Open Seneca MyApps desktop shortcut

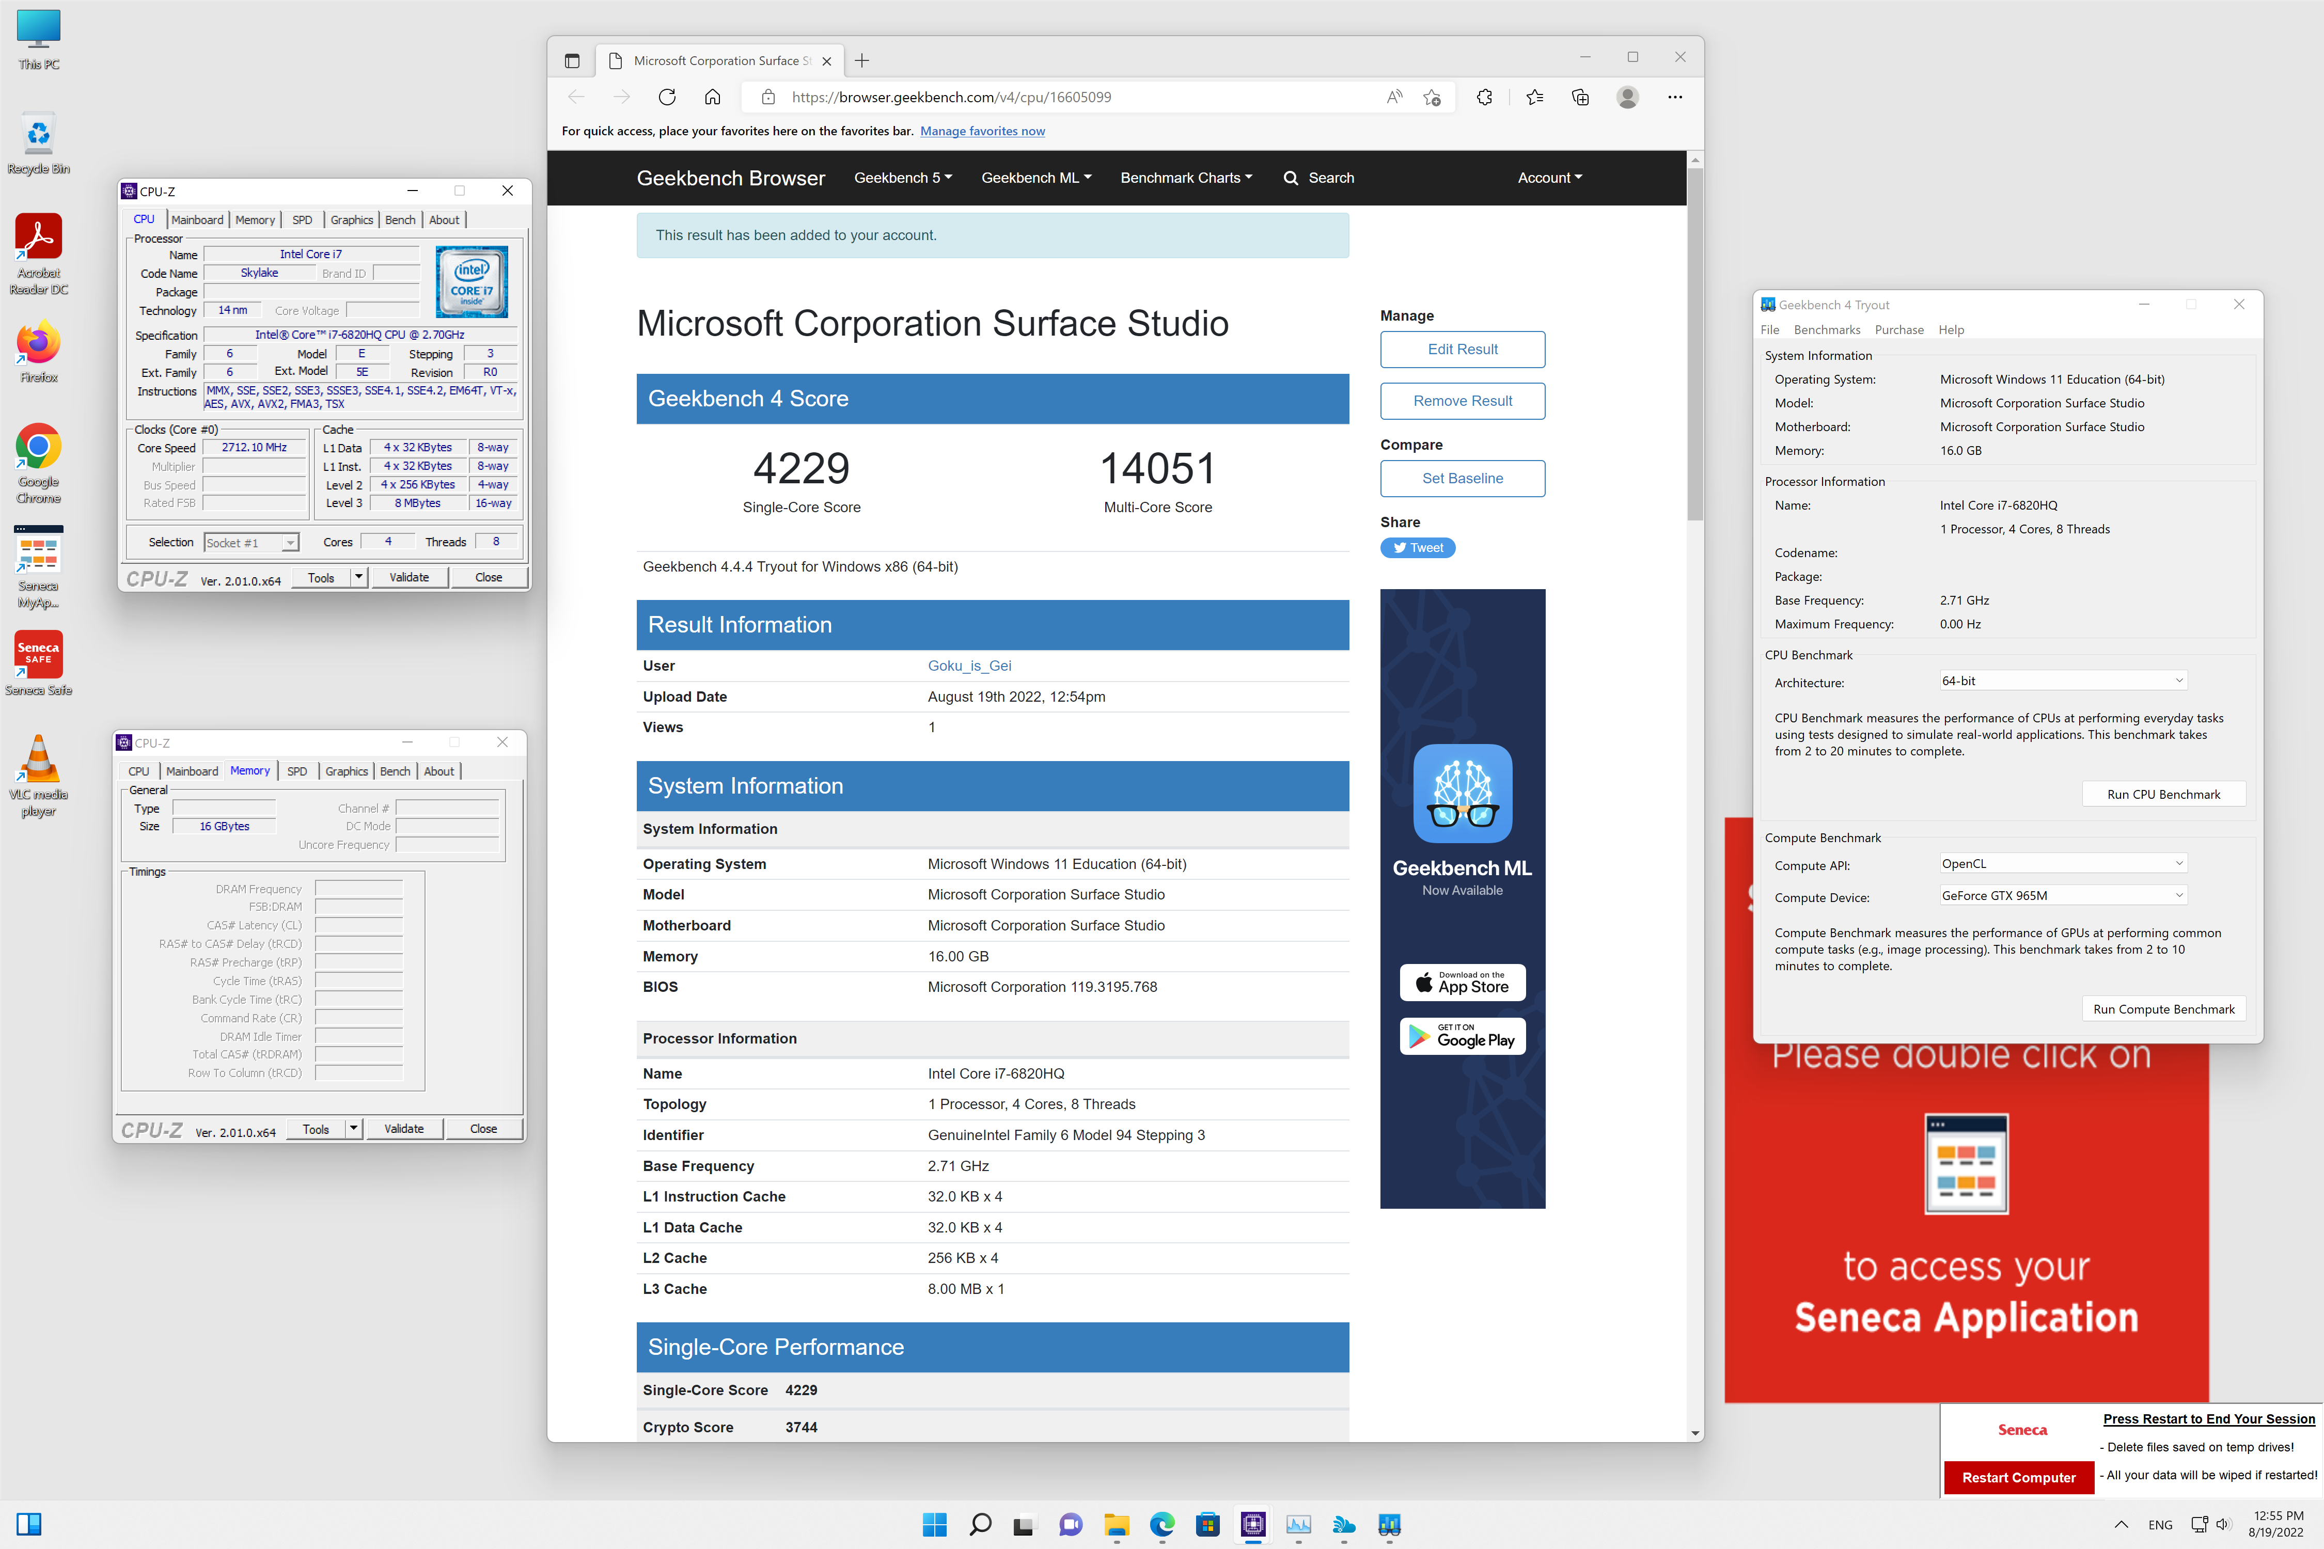(39, 568)
